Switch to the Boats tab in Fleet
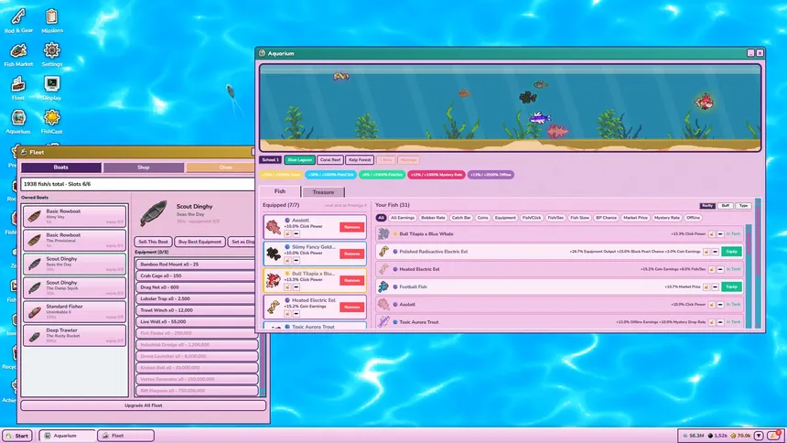Image resolution: width=787 pixels, height=443 pixels. click(x=60, y=167)
